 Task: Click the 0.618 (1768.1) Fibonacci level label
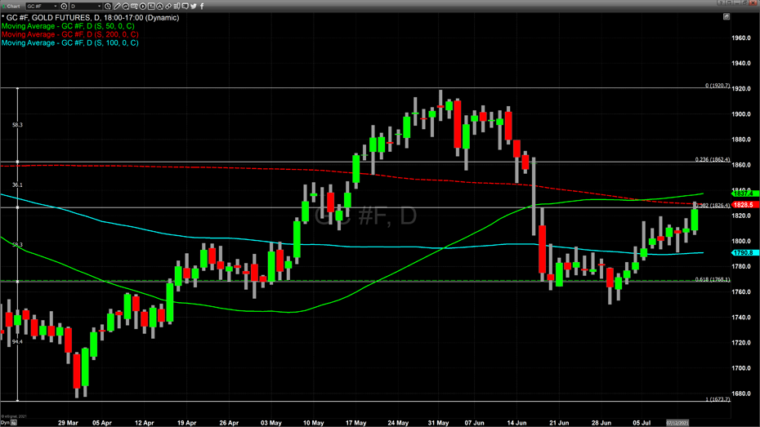click(712, 280)
